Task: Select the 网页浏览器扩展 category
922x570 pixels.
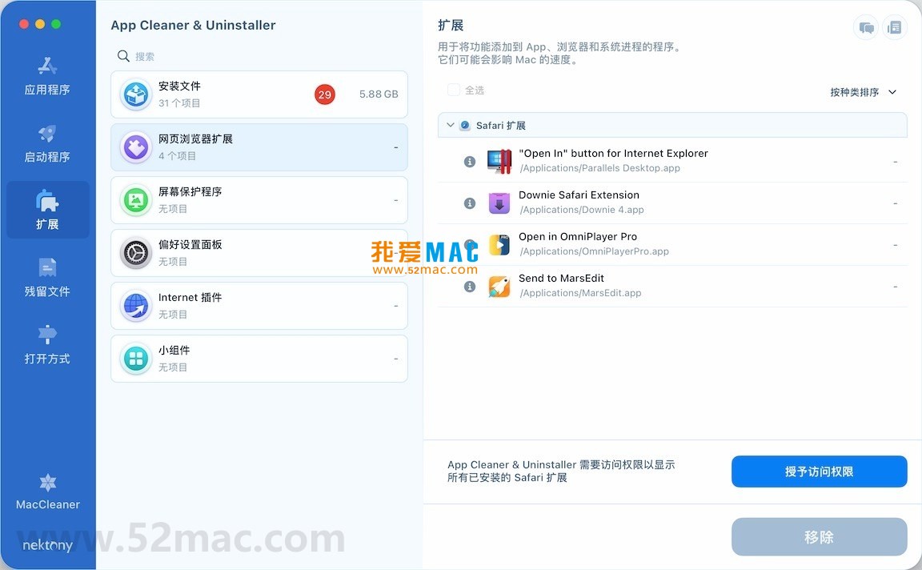Action: [259, 147]
